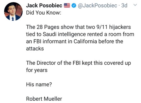The height and width of the screenshot is (103, 141).
Task: Click the word "attacks" in the tweet
Action: pyautogui.click(x=35, y=49)
